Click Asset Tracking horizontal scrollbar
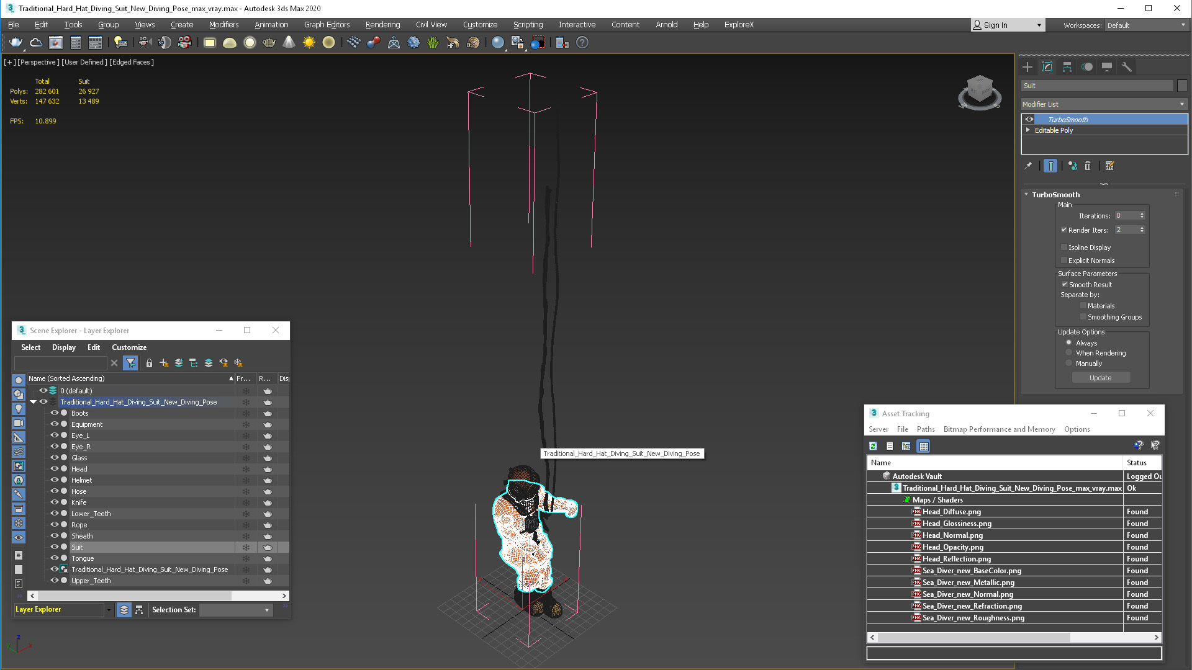 point(973,637)
